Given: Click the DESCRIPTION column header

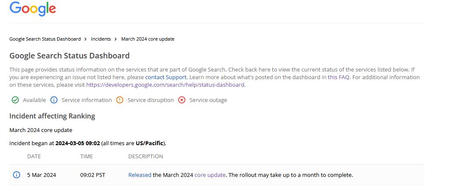Looking at the screenshot, I should click(x=146, y=157).
